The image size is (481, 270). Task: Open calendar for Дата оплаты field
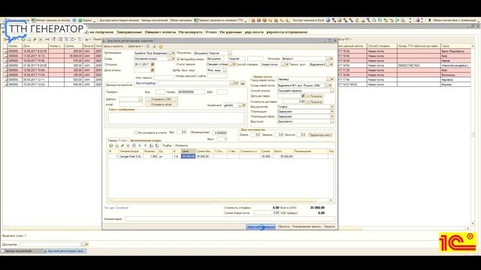click(153, 70)
